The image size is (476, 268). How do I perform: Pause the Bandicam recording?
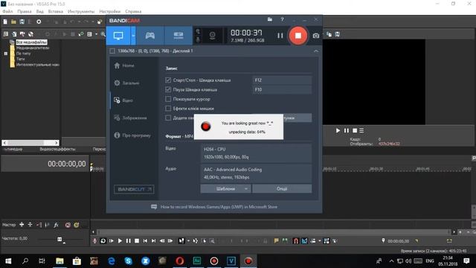click(x=280, y=36)
